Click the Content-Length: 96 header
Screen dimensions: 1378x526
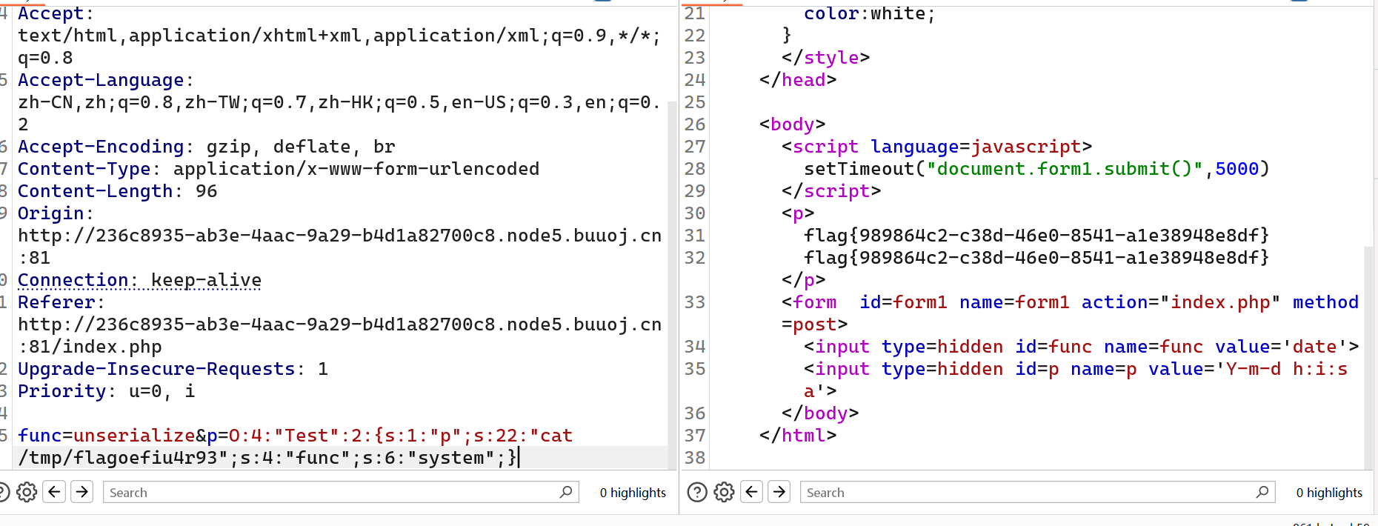tap(118, 191)
